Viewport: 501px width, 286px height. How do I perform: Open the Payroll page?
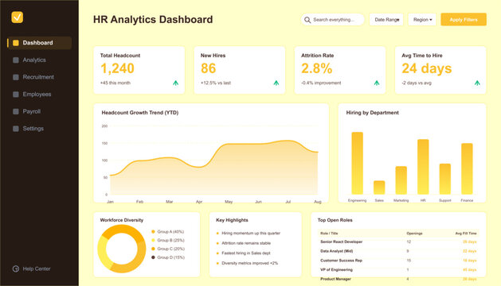39,111
